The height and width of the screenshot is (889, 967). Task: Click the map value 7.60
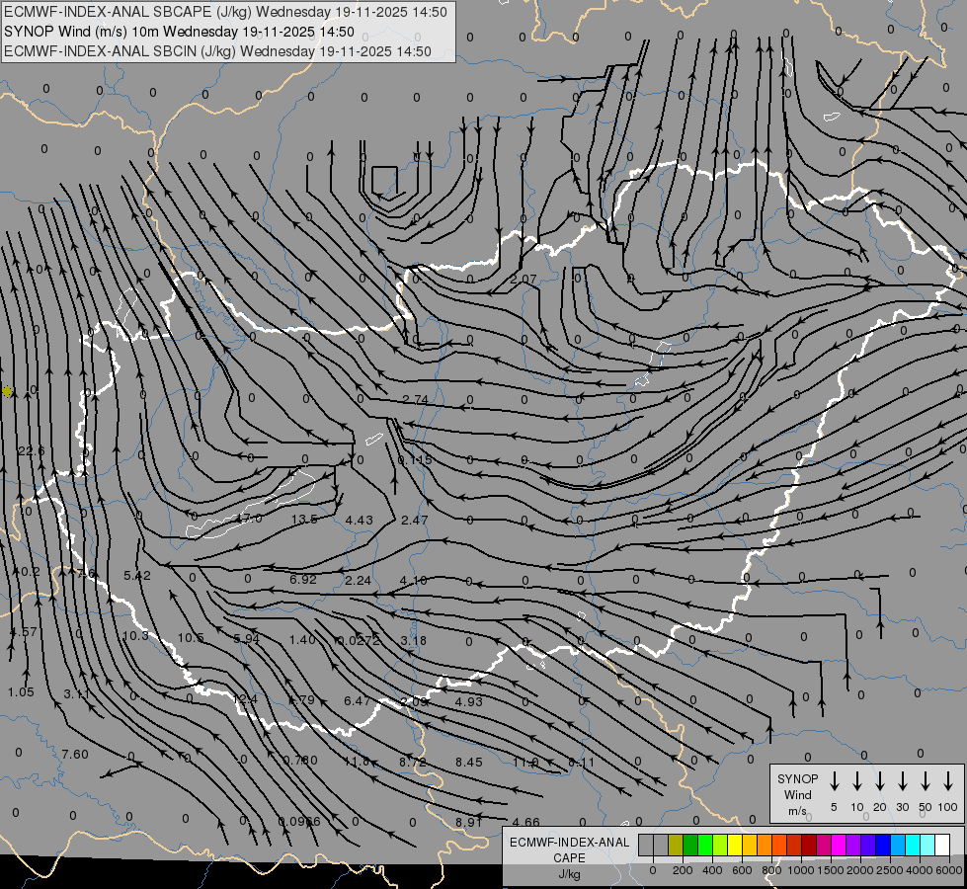pyautogui.click(x=75, y=755)
